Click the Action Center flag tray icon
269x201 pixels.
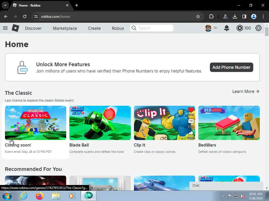click(x=230, y=196)
